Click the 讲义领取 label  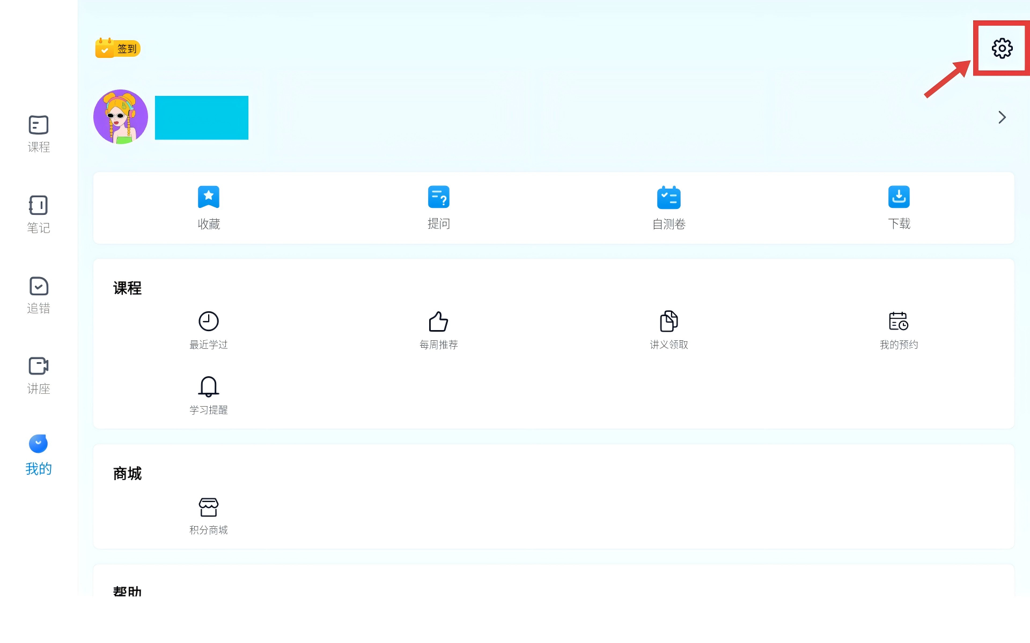[669, 345]
